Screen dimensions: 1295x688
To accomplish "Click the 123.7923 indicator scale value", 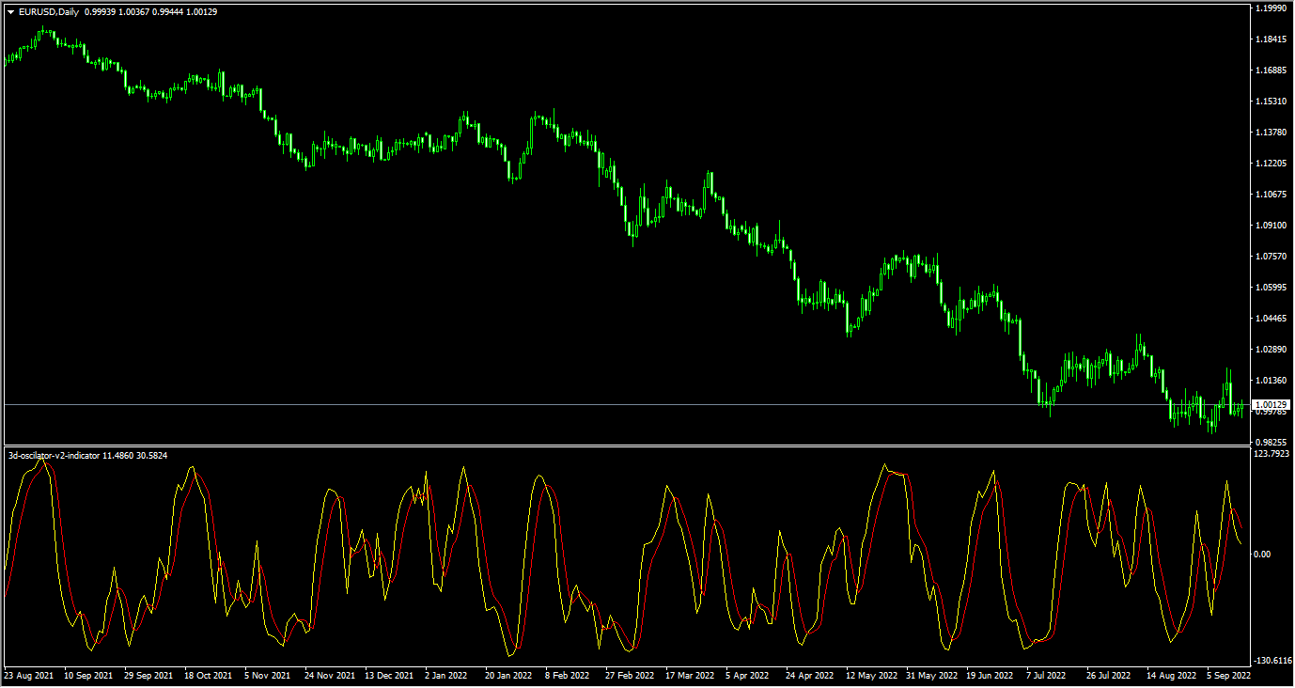I will 1272,454.
